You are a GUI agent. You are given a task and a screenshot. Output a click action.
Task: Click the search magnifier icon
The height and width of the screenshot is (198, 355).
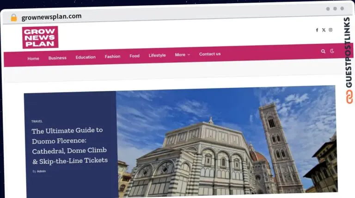tap(323, 51)
